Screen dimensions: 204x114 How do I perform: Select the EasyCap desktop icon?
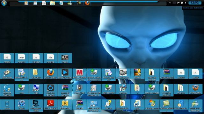(123, 74)
